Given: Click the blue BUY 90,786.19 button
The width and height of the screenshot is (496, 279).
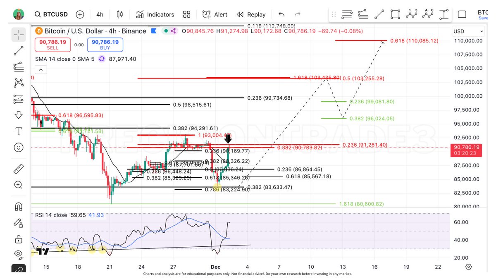Looking at the screenshot, I should click(x=105, y=45).
